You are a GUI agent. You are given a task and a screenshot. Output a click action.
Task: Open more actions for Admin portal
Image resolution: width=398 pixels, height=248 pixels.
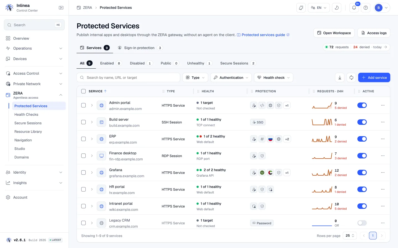pyautogui.click(x=383, y=105)
